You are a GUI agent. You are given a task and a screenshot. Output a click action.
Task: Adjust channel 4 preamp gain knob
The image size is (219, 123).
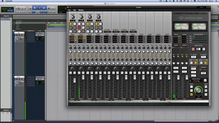(x=99, y=17)
